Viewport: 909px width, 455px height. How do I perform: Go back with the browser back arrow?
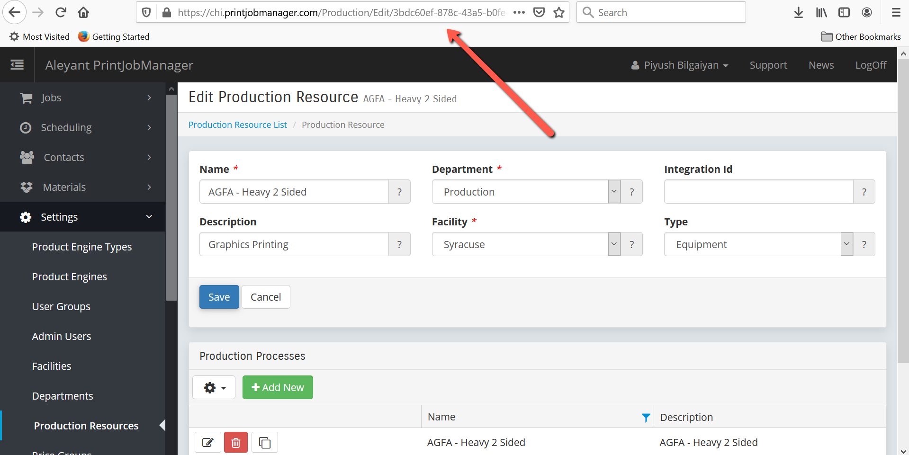[14, 12]
